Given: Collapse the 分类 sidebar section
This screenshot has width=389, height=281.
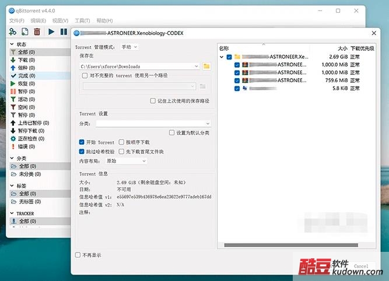Looking at the screenshot, I should [12, 158].
